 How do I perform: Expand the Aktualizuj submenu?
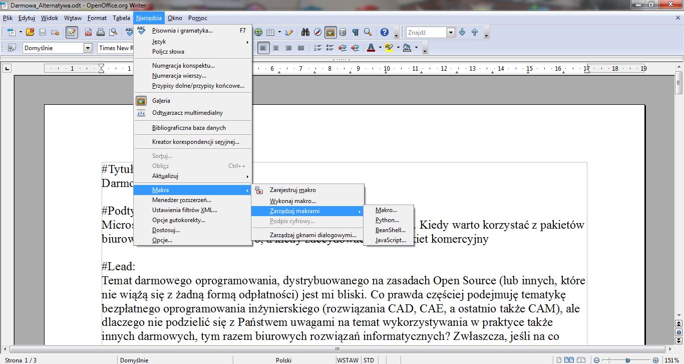click(x=192, y=176)
